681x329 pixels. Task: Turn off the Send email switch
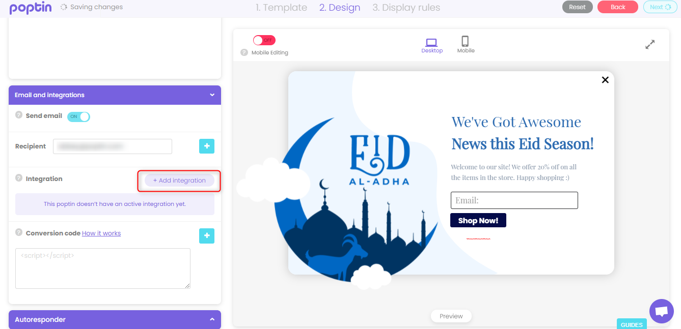(78, 116)
